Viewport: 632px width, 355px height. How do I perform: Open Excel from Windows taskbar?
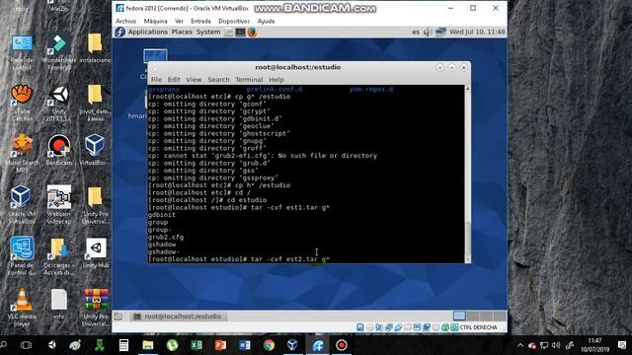click(197, 345)
